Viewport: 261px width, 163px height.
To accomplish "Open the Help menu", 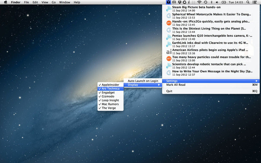I will point(77,2).
